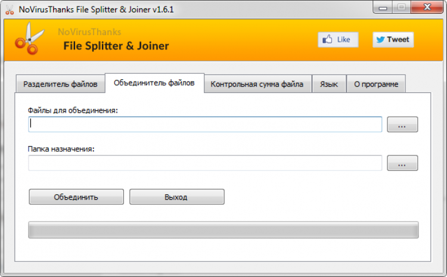Screen dimensions: 447x277
Task: Click the Объединить button
Action: point(76,197)
